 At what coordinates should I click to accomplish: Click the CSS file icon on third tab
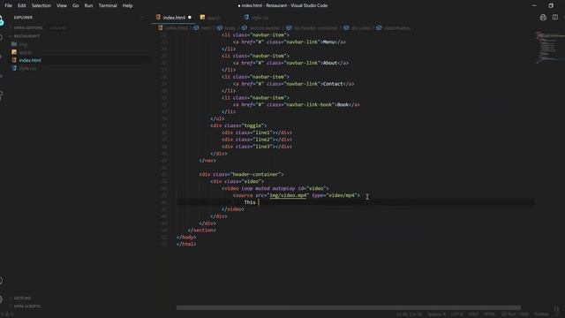(x=246, y=18)
